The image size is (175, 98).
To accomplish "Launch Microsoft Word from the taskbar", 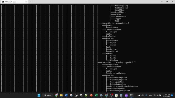I will 66,95.
